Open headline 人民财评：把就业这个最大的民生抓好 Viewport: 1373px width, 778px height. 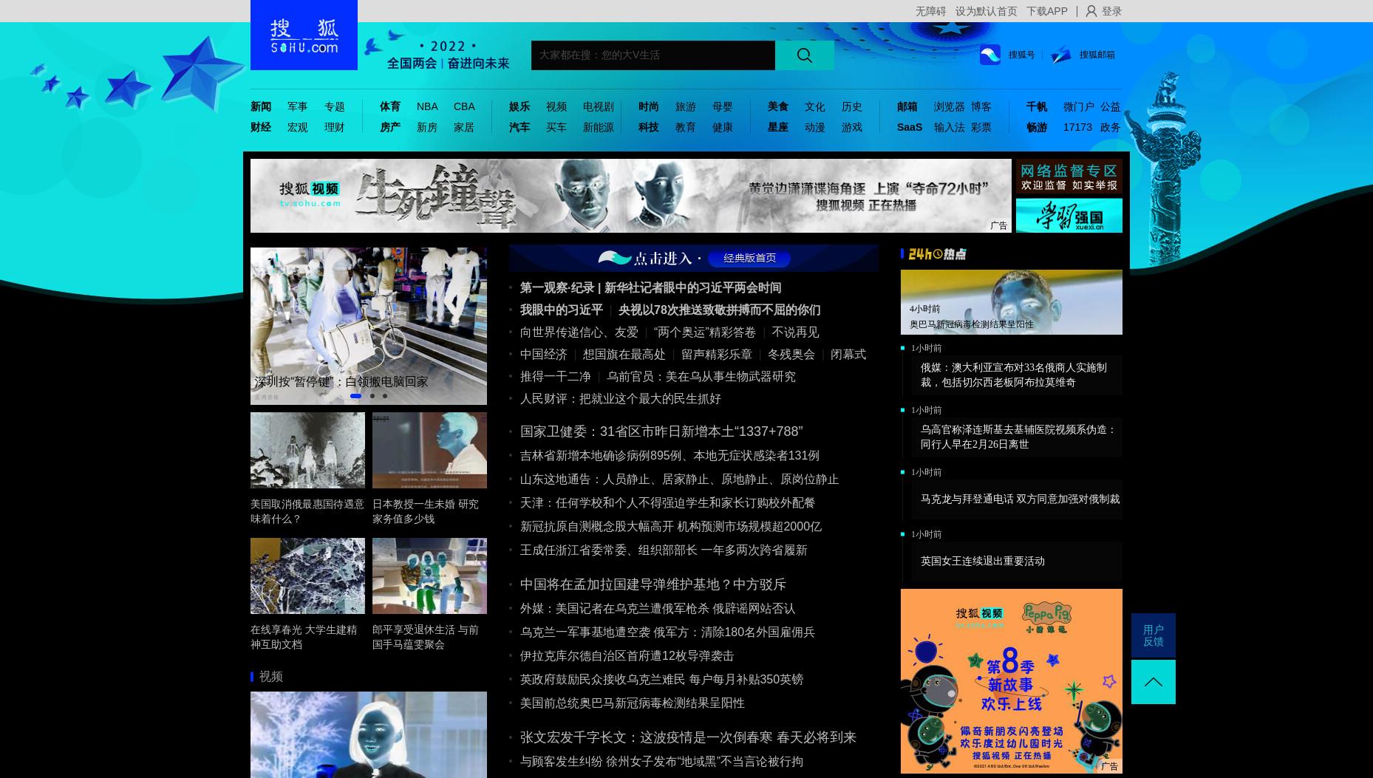click(x=621, y=399)
